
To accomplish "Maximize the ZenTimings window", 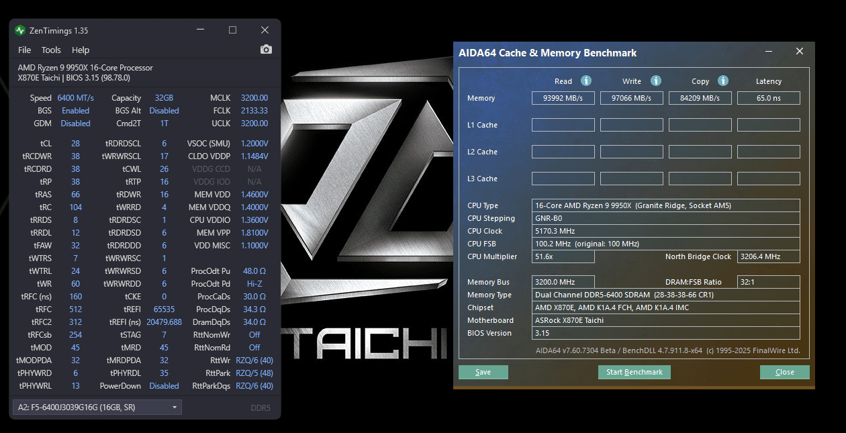I will coord(232,30).
